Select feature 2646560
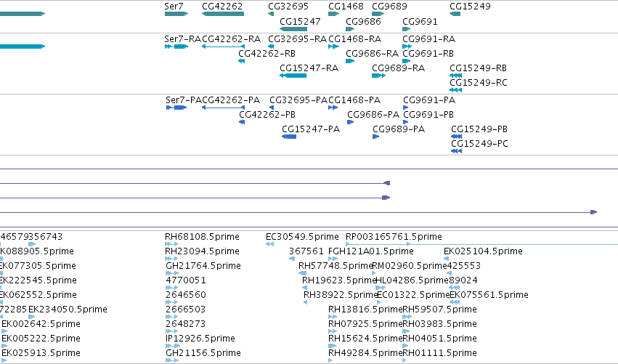This screenshot has width=618, height=364. pyautogui.click(x=186, y=295)
